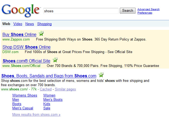This screenshot has width=169, height=120.
Task: Open the Men sitelink
Action: click(x=16, y=100)
